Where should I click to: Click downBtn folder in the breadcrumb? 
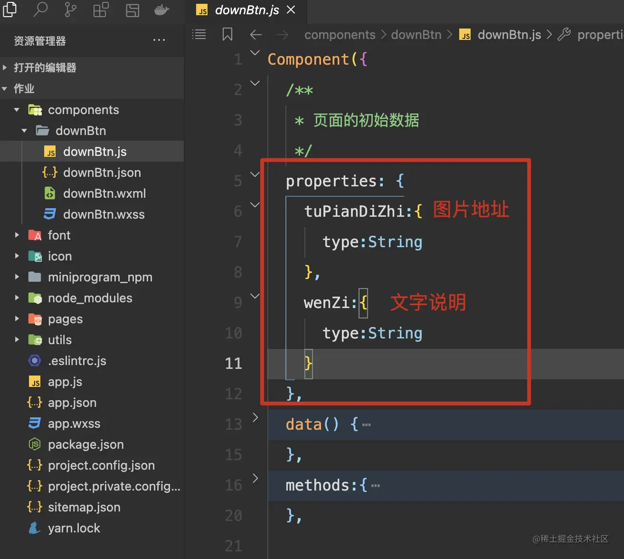tap(416, 35)
